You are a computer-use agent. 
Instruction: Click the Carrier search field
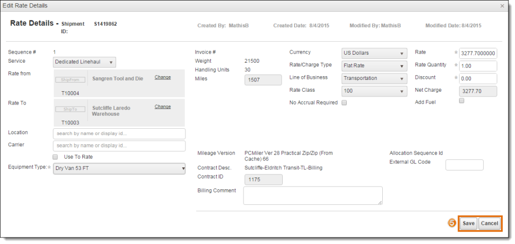coord(119,146)
